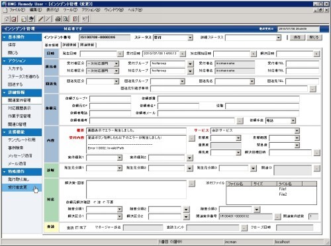The height and width of the screenshot is (246, 331).
Task: Select the 不要 radio button
Action: click(x=104, y=202)
